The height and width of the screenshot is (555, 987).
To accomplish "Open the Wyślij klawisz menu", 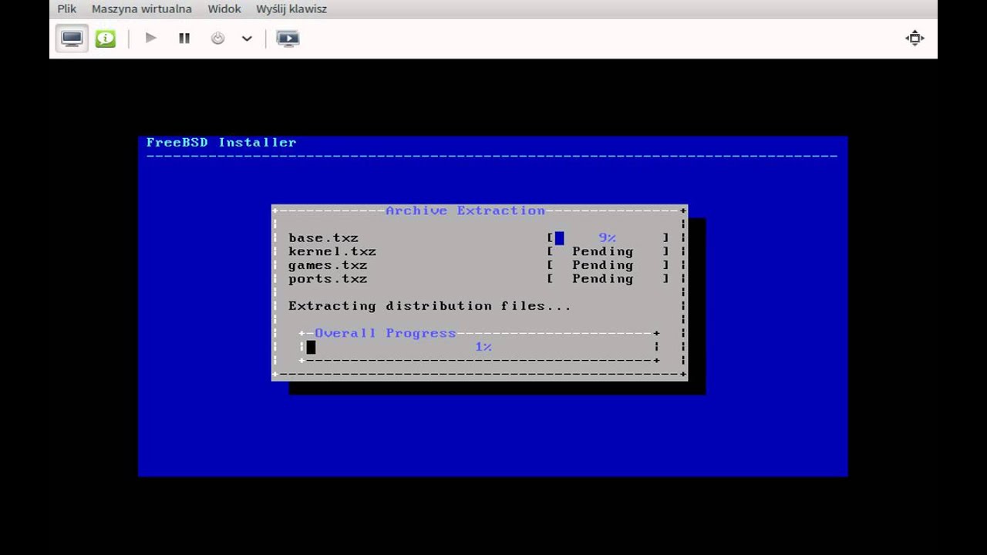I will [x=291, y=9].
